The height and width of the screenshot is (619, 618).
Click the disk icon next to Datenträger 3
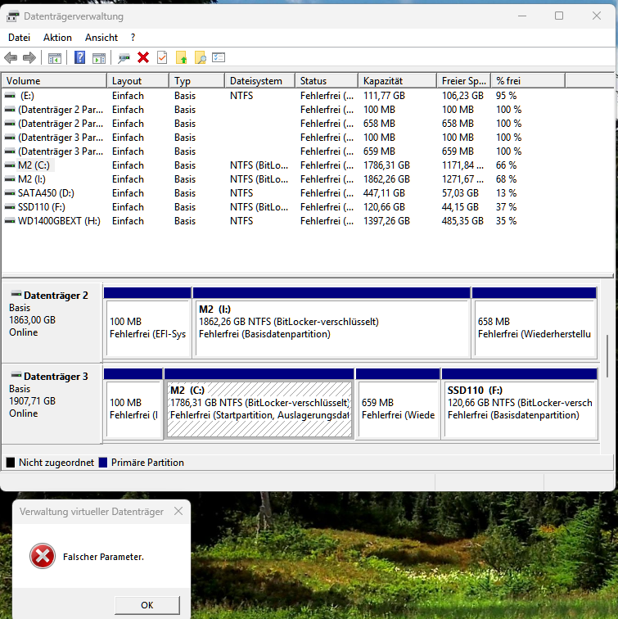[16, 375]
